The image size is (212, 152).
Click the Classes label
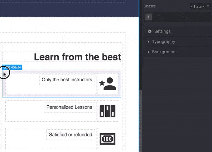(x=149, y=6)
